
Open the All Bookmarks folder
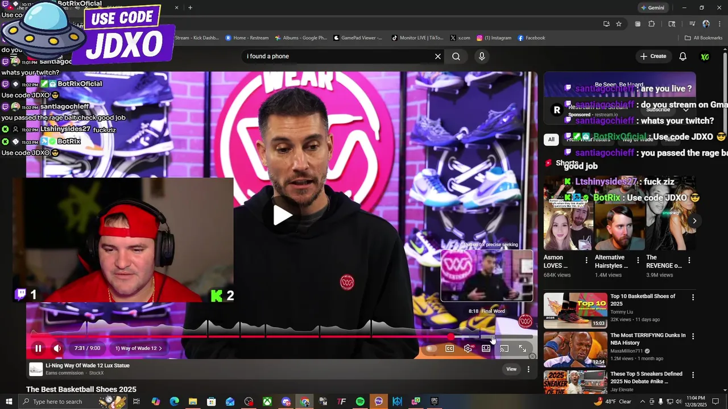point(704,38)
